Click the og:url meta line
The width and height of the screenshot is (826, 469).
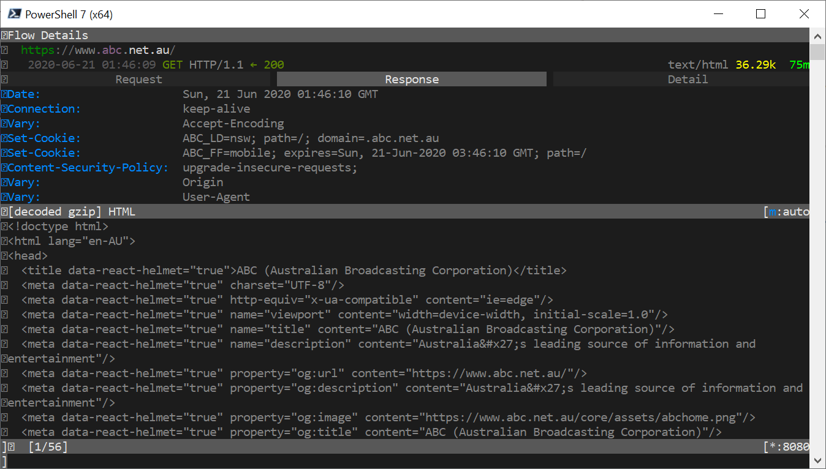tap(304, 373)
